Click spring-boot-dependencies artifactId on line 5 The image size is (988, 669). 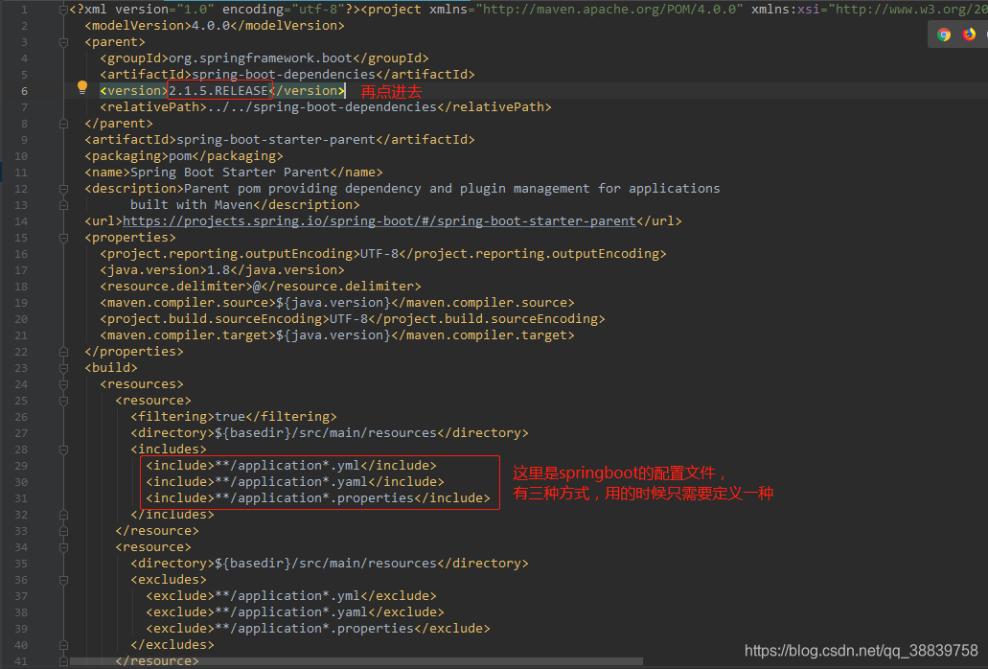pyautogui.click(x=284, y=75)
